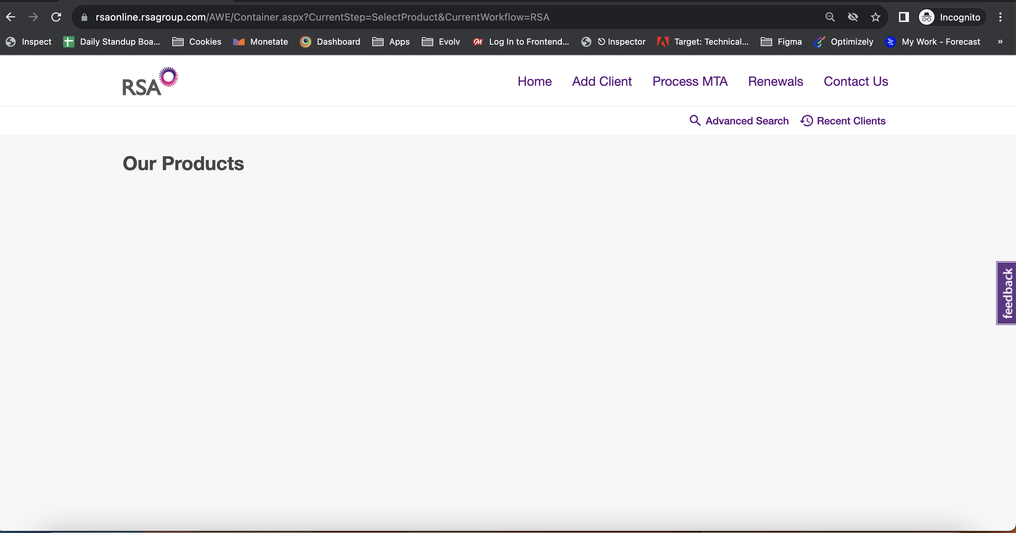Click the zoom magnifier icon in address bar
The width and height of the screenshot is (1016, 533).
pyautogui.click(x=830, y=17)
